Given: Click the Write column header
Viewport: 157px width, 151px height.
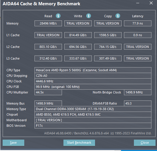Looking at the screenshot, I should pyautogui.click(x=78, y=16).
